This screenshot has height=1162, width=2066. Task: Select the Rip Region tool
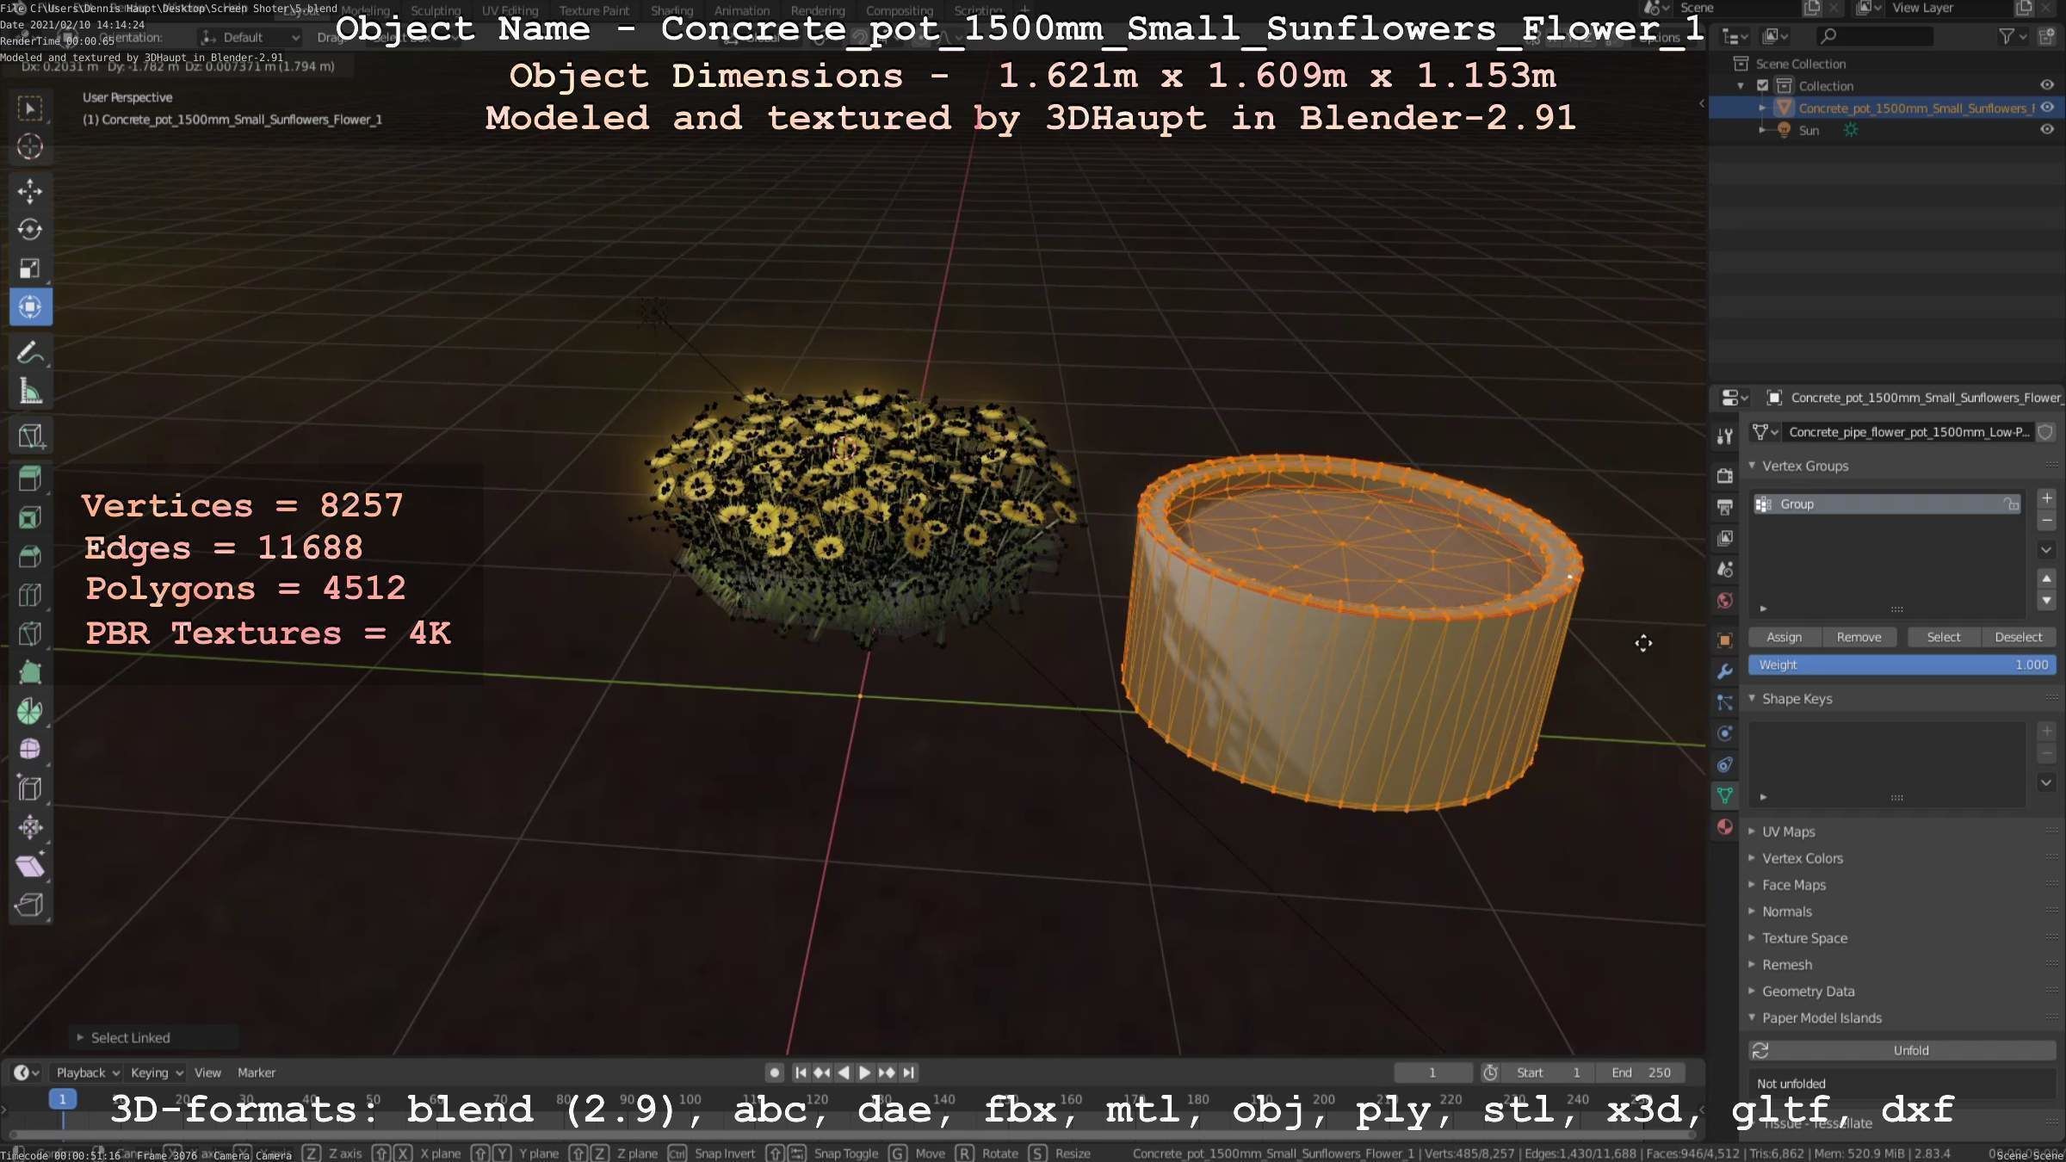pyautogui.click(x=30, y=905)
